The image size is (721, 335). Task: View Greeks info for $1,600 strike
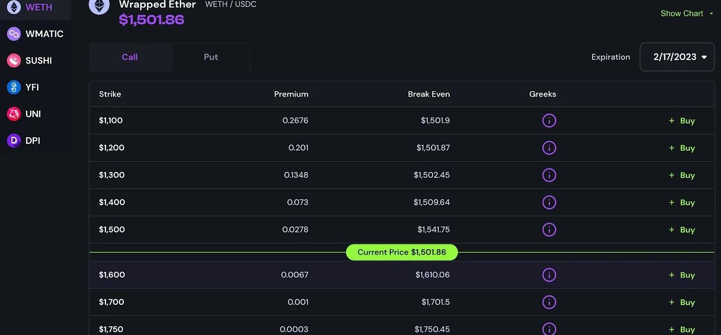[x=549, y=275]
